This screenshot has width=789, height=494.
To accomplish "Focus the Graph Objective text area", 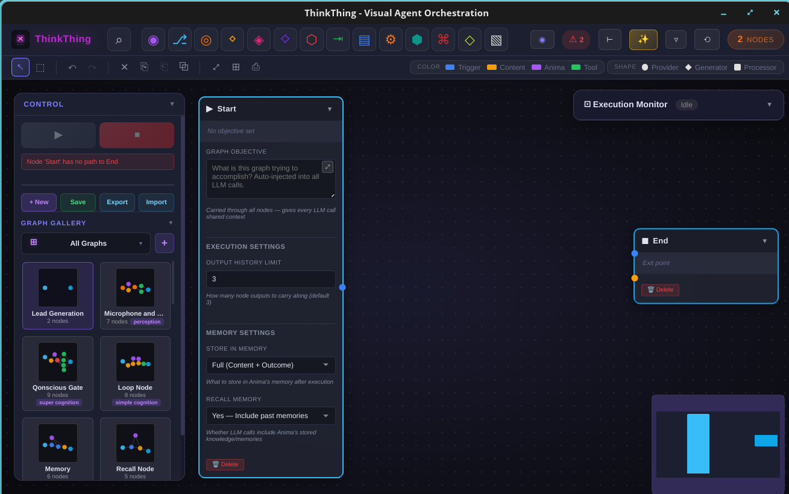I will click(271, 179).
